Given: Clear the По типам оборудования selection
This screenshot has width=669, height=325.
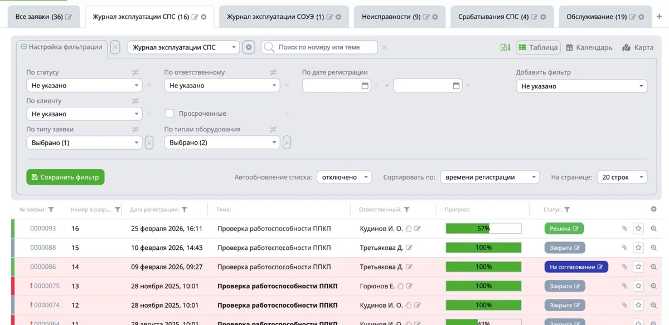Looking at the screenshot, I should tap(287, 142).
